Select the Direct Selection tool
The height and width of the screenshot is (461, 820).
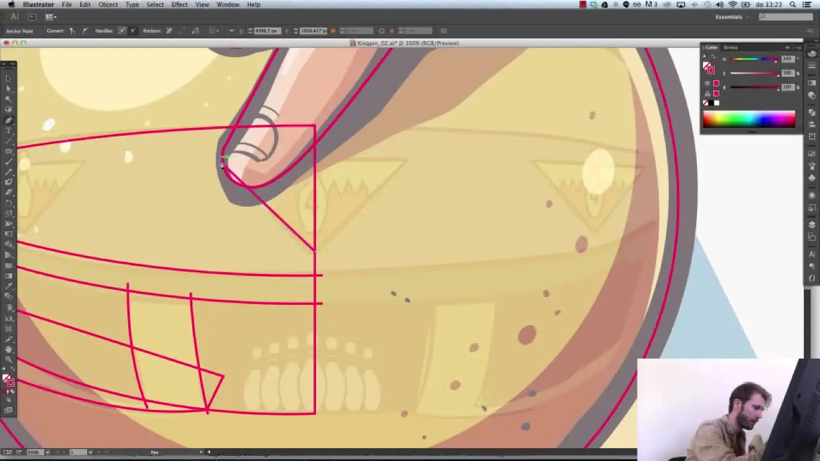[9, 89]
